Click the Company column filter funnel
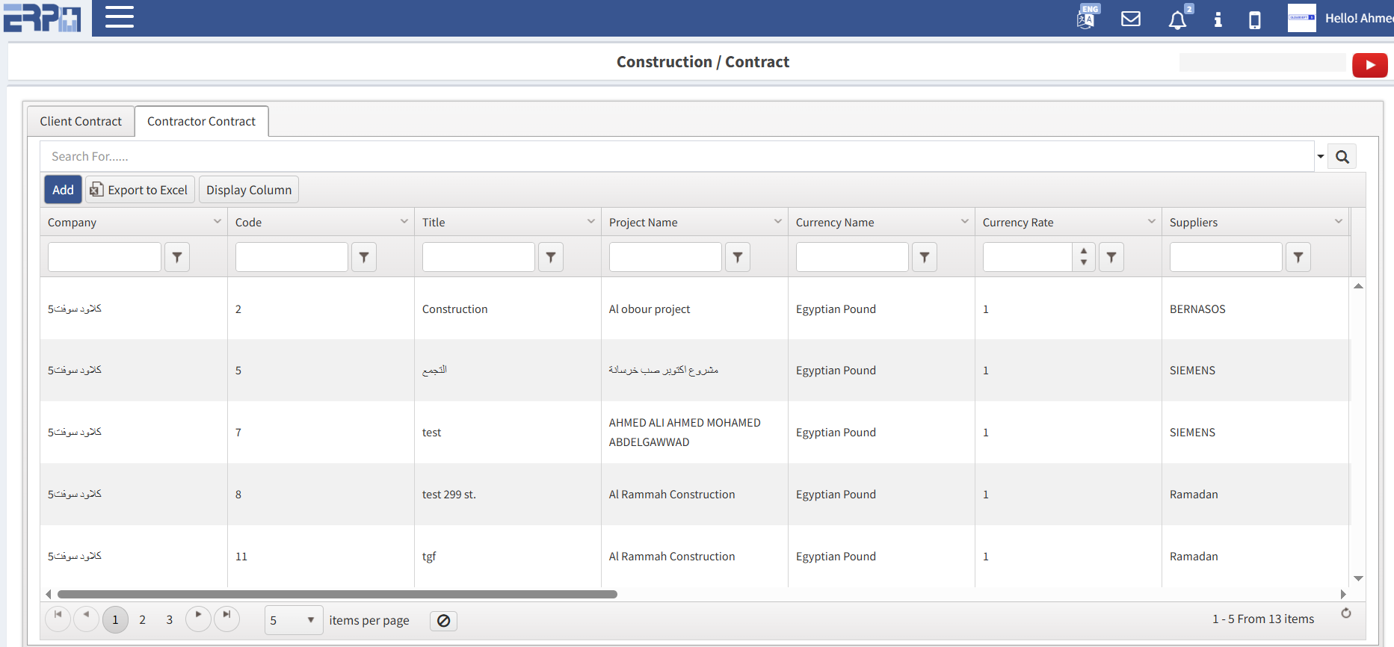 pos(177,257)
